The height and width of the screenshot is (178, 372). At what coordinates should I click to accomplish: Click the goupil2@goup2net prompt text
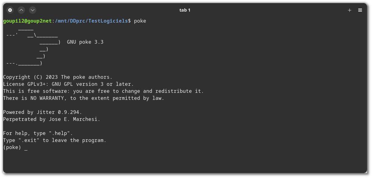click(27, 21)
